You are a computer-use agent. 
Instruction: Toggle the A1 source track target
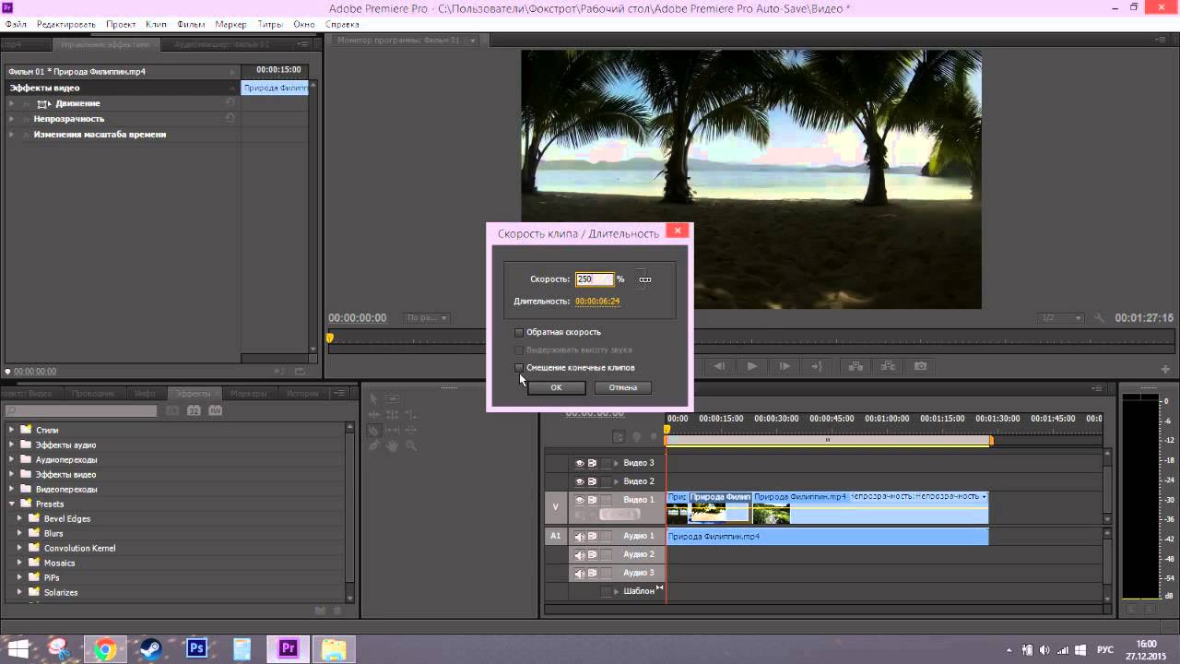(x=555, y=536)
